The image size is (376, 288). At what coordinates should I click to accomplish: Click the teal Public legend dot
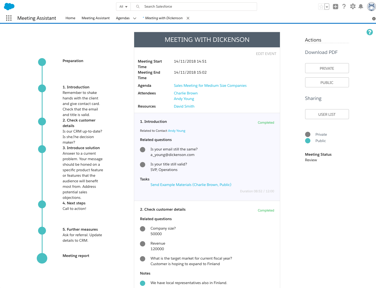pyautogui.click(x=308, y=141)
